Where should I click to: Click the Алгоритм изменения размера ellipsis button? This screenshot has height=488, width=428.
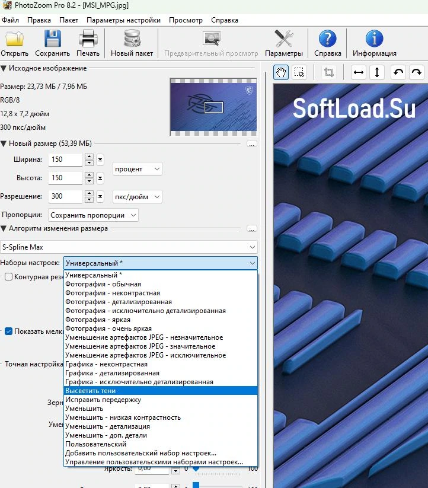pyautogui.click(x=251, y=229)
